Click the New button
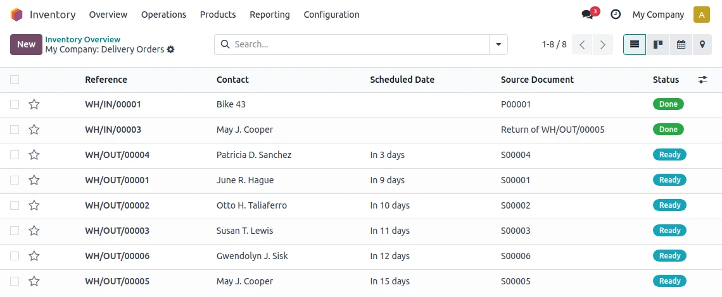Viewport: 722px width, 297px height. tap(26, 44)
